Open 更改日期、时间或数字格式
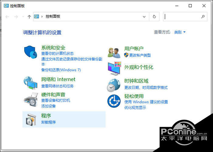 pyautogui.click(x=146, y=88)
